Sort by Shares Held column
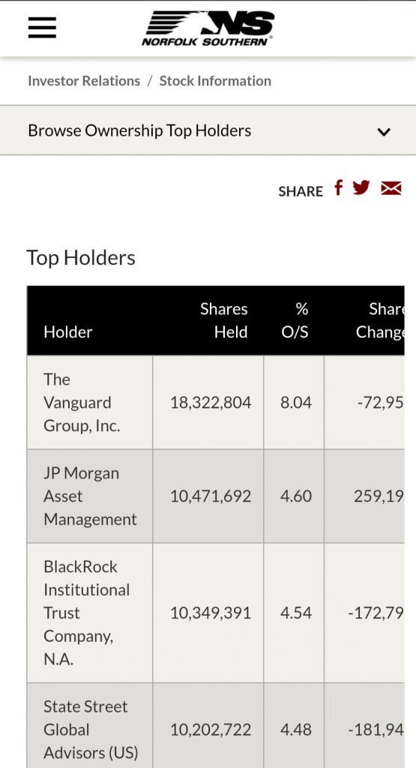Image resolution: width=416 pixels, height=768 pixels. point(223,320)
